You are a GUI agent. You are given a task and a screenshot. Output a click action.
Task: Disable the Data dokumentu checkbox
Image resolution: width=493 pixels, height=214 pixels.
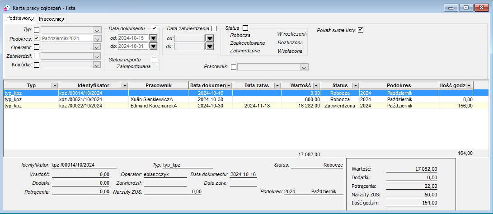click(x=155, y=28)
